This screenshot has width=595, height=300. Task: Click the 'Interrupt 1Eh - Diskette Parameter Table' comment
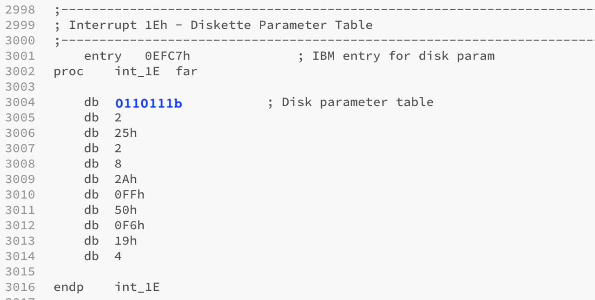[220, 25]
